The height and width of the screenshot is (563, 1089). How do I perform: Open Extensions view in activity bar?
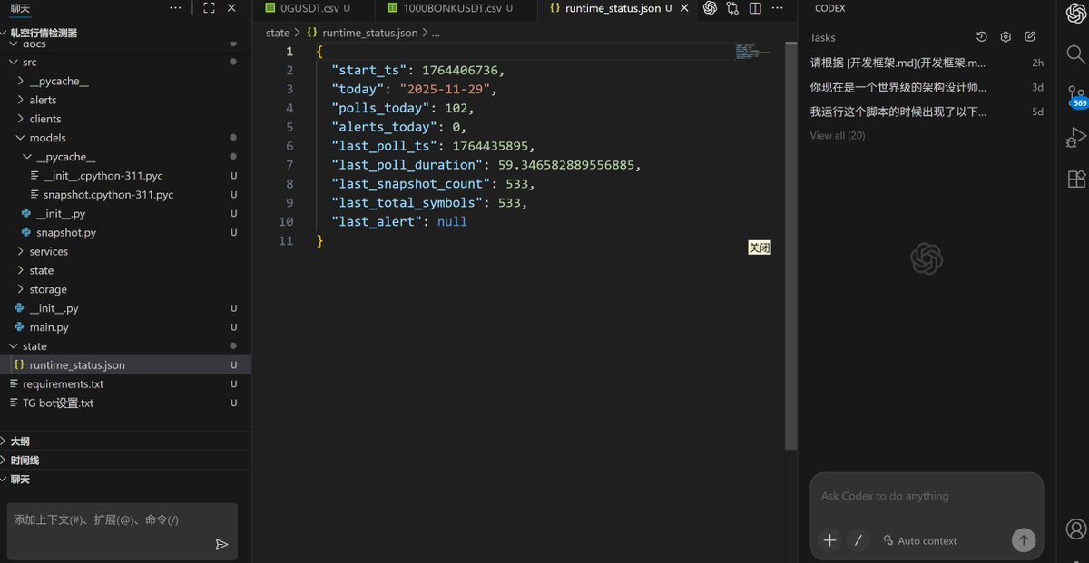[1076, 179]
